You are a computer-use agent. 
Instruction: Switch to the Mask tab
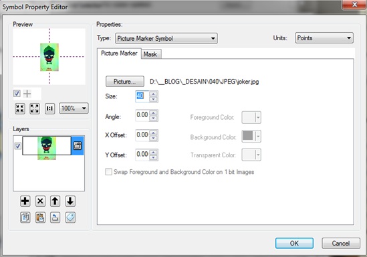coord(150,54)
